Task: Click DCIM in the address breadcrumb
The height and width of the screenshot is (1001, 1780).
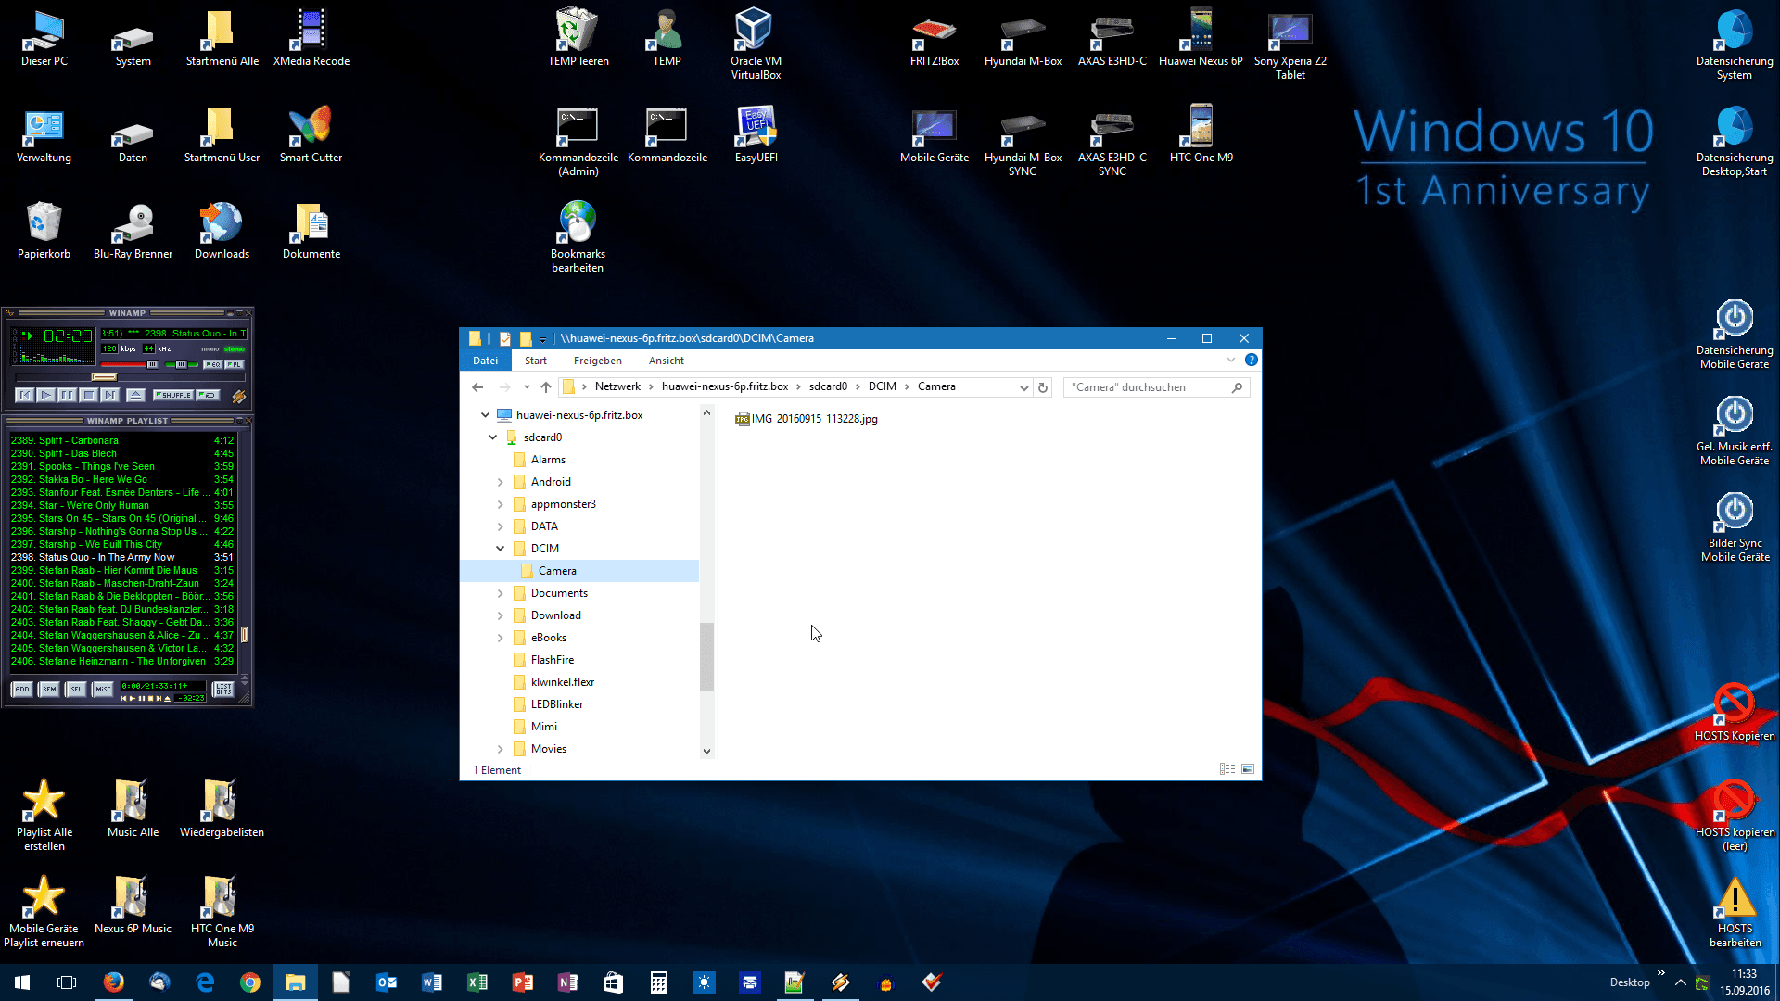Action: pos(882,386)
